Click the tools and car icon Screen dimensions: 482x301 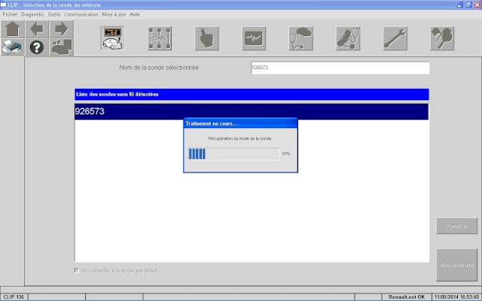[442, 38]
